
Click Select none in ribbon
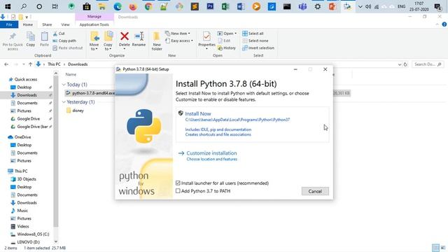tap(255, 41)
